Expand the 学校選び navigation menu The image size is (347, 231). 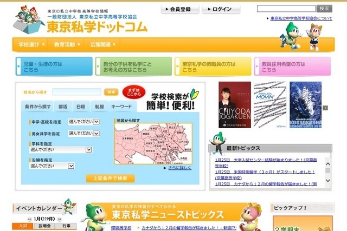point(31,44)
